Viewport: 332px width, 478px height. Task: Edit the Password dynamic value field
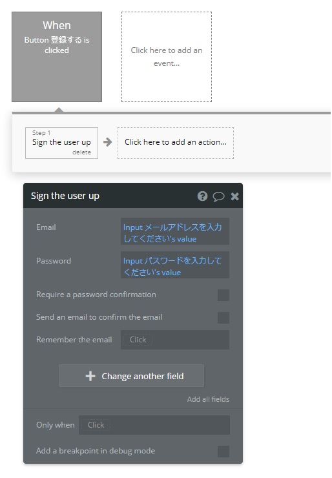point(174,265)
